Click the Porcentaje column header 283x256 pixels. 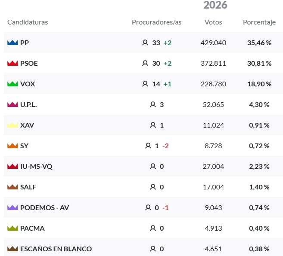(259, 22)
